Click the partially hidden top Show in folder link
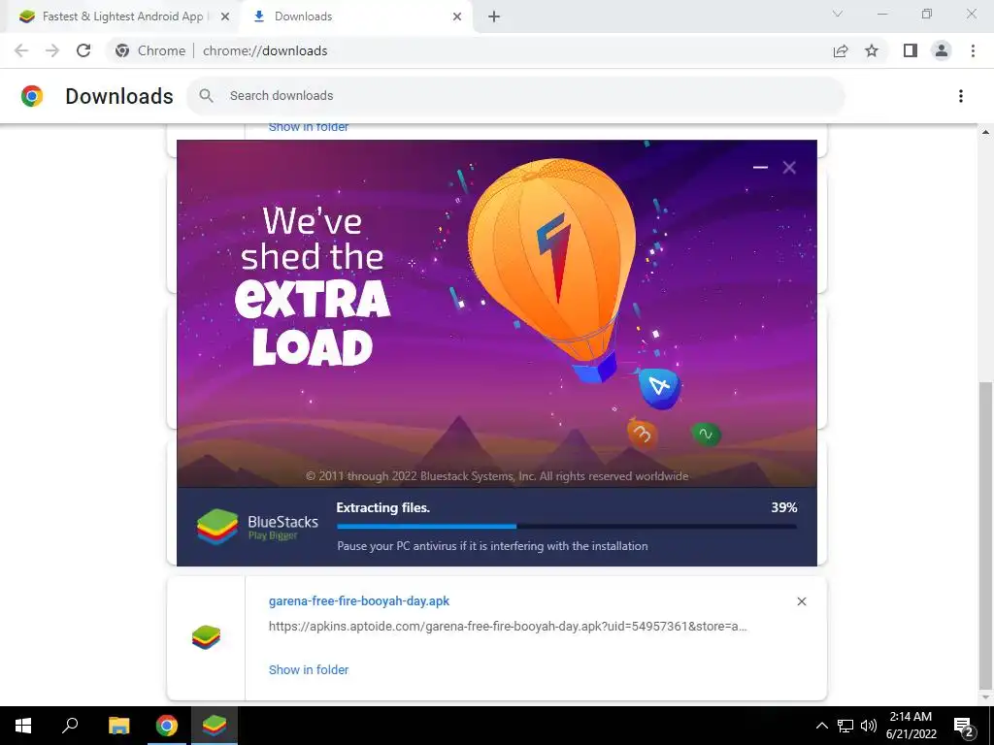The height and width of the screenshot is (745, 994). [x=309, y=127]
